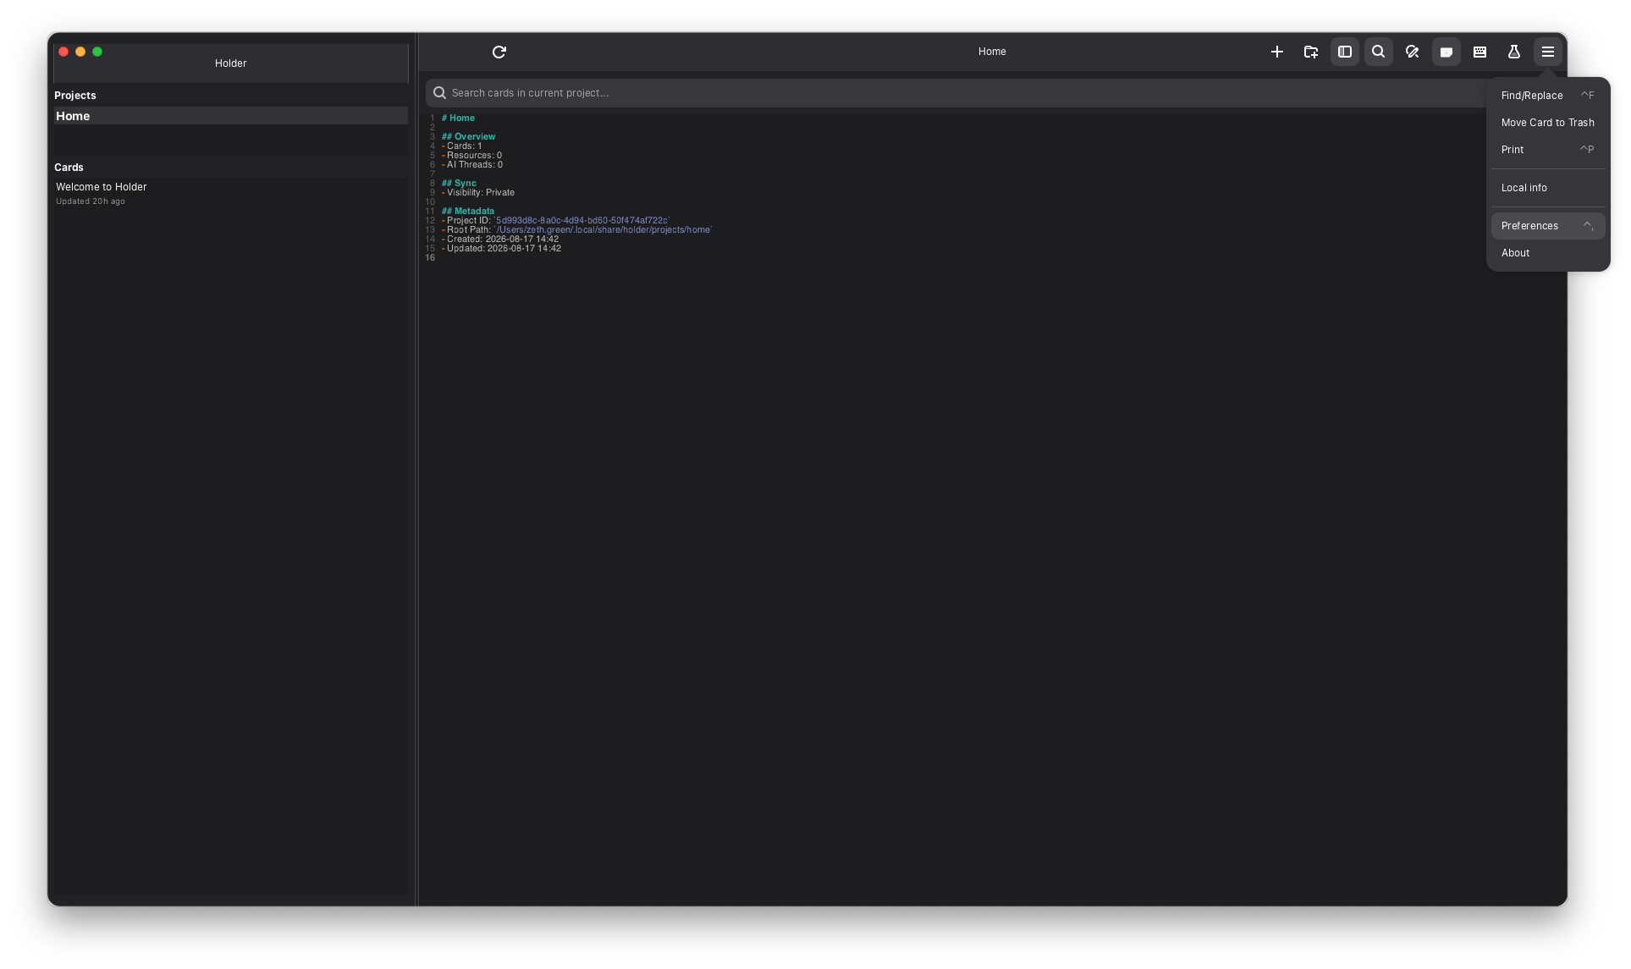Open the Welcome to Holder card
This screenshot has height=969, width=1631.
click(x=231, y=193)
